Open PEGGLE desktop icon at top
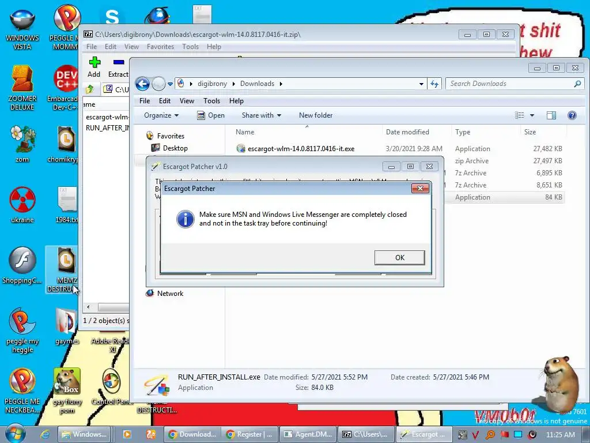Screen dimensions: 590x443 coord(65,27)
